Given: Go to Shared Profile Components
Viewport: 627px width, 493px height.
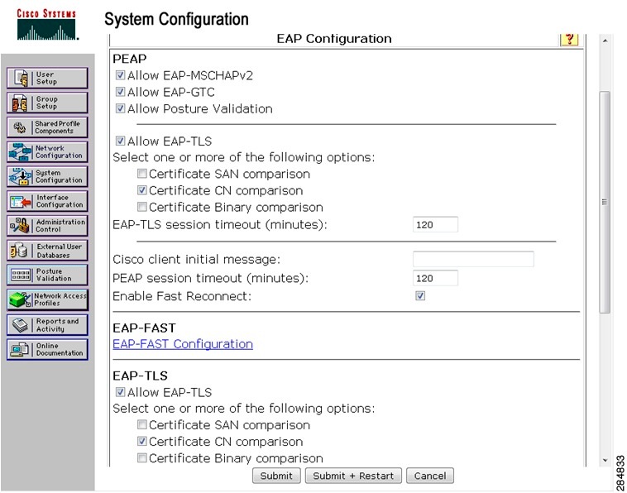Looking at the screenshot, I should (x=47, y=127).
